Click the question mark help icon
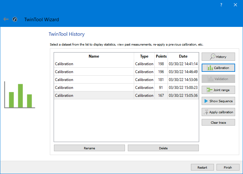This screenshot has height=174, width=243. [x=221, y=5]
